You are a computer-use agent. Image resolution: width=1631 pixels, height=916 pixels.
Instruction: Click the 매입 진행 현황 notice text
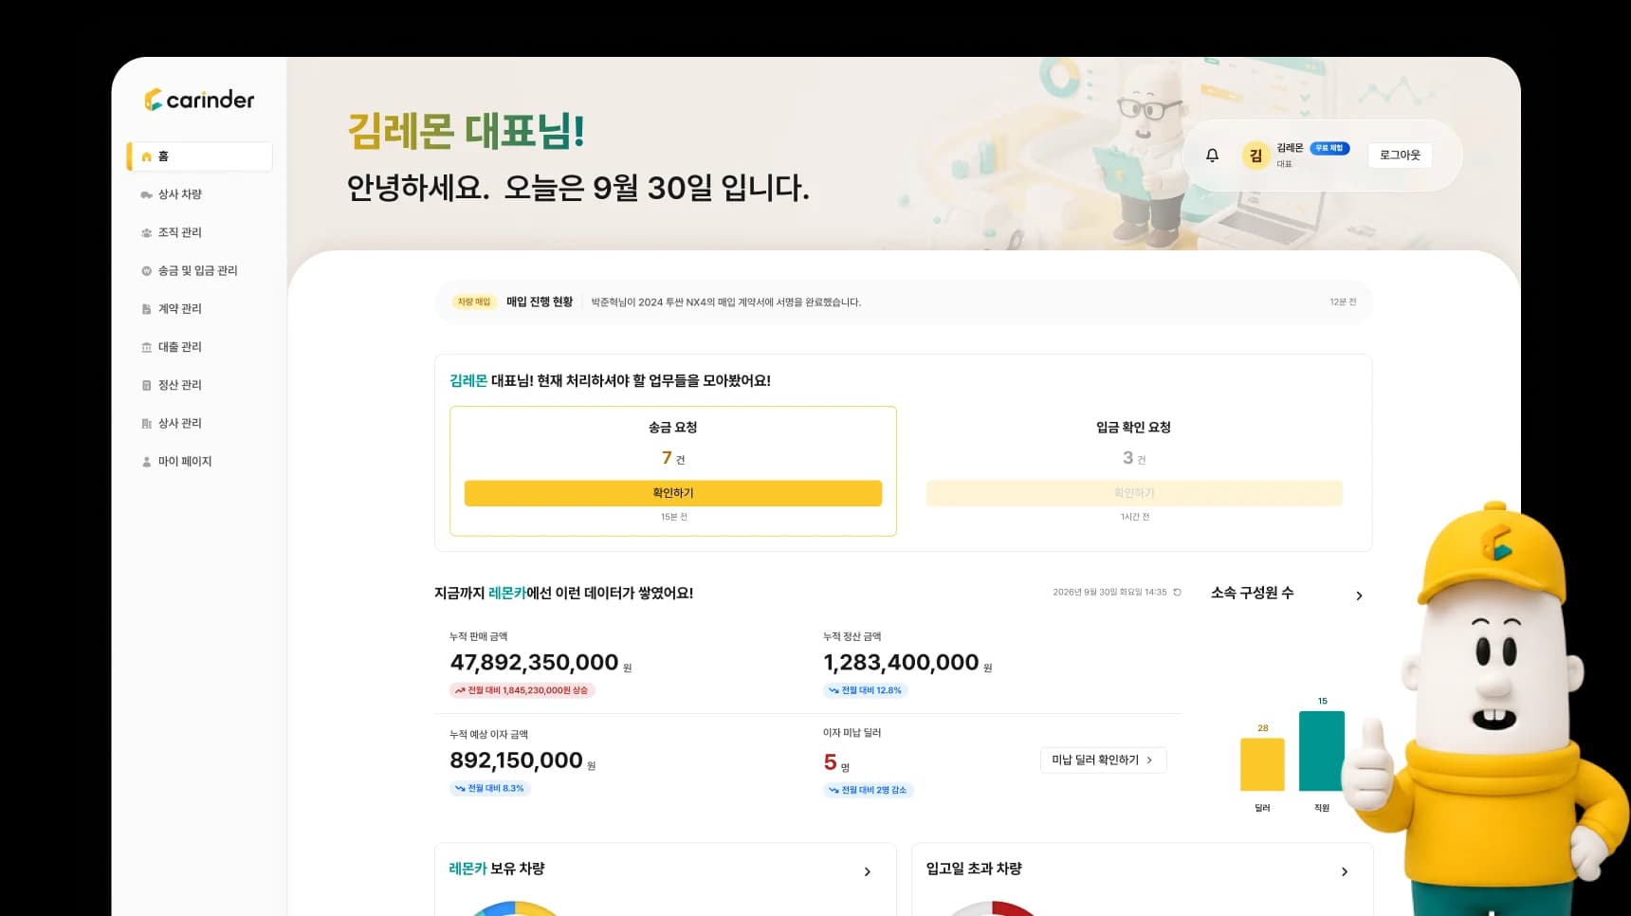coord(540,302)
